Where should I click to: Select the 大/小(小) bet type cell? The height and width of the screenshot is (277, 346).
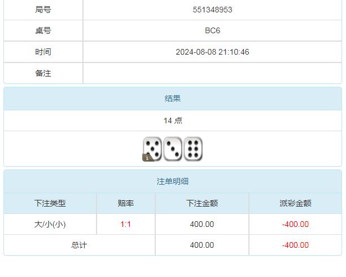50,224
